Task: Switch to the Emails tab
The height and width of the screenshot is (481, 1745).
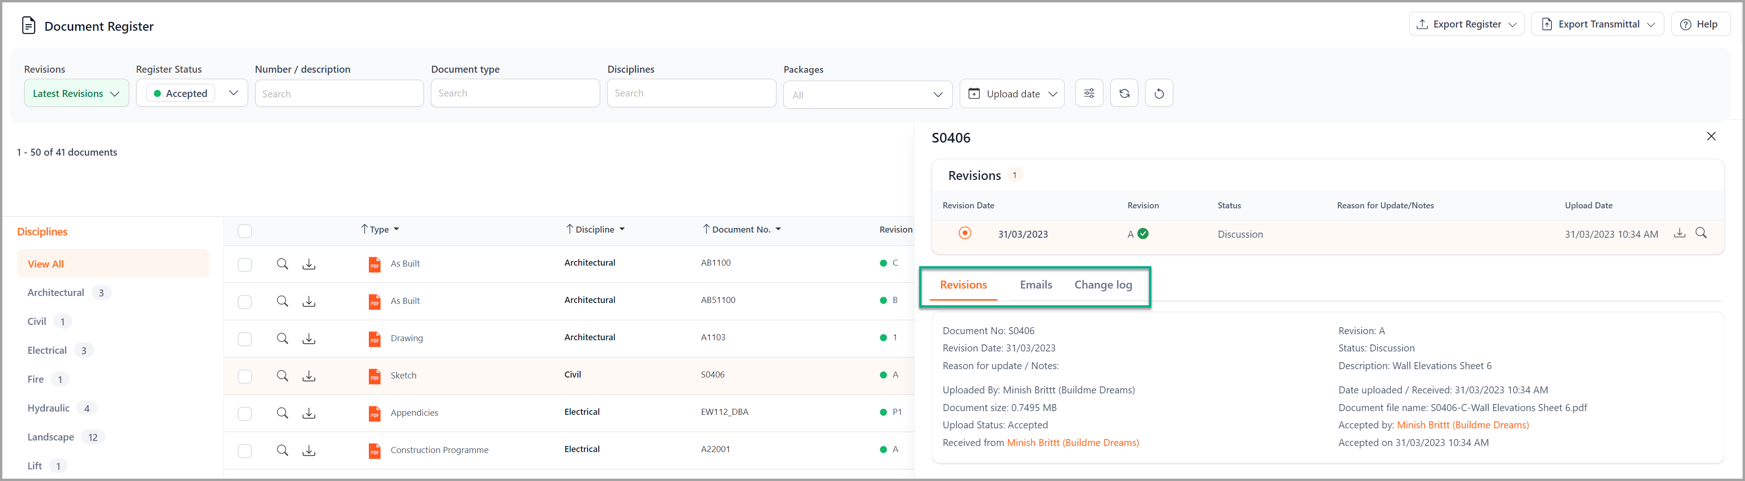Action: tap(1036, 284)
